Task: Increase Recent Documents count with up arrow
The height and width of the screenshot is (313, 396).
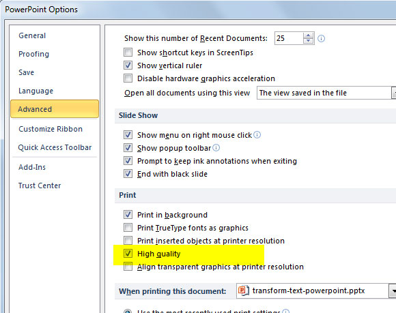Action: click(x=308, y=35)
